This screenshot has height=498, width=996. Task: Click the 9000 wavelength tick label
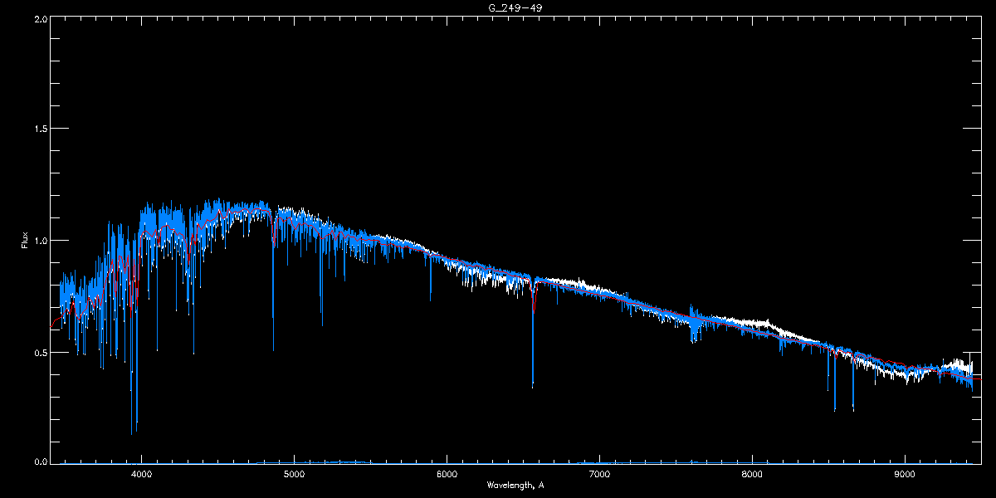[x=904, y=474]
